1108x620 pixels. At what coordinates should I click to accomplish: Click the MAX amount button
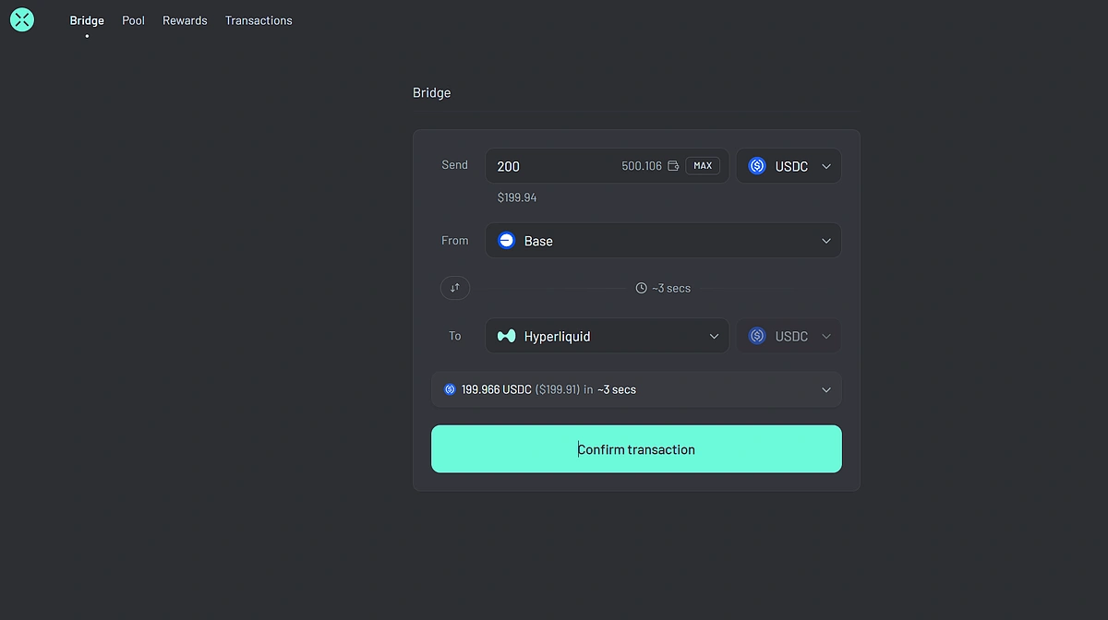[x=703, y=166]
